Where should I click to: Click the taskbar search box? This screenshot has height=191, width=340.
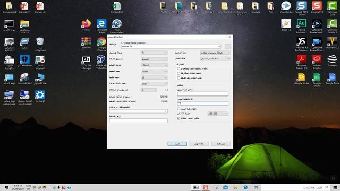pos(295,187)
